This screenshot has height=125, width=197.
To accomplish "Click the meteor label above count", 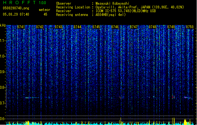I will tap(44, 10).
